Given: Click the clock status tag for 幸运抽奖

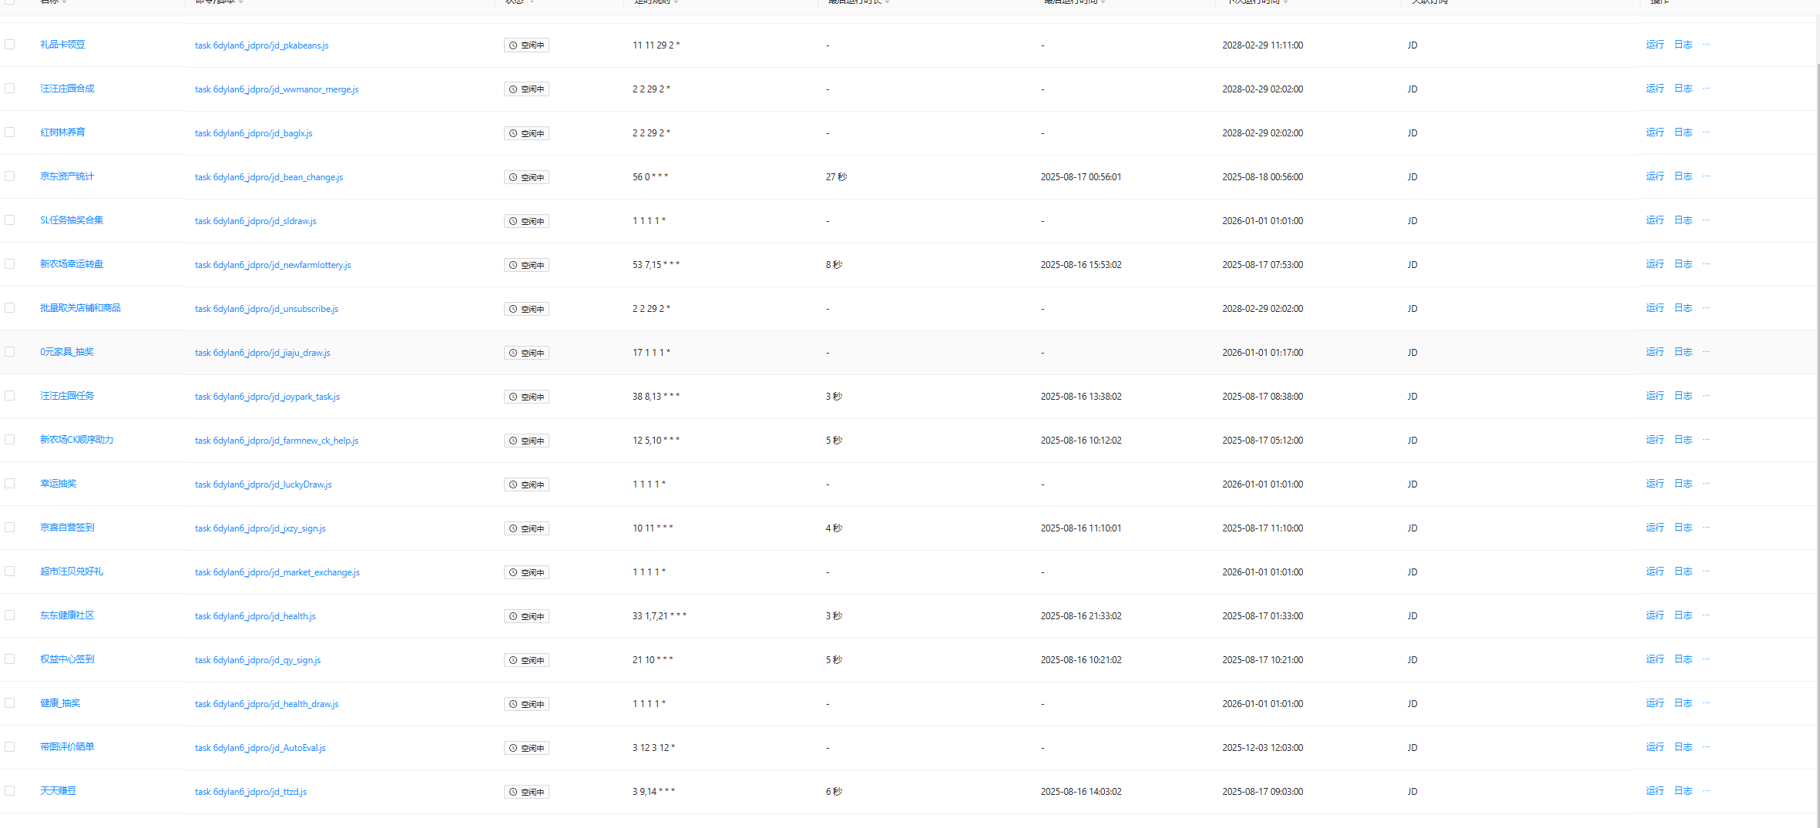Looking at the screenshot, I should click(526, 484).
